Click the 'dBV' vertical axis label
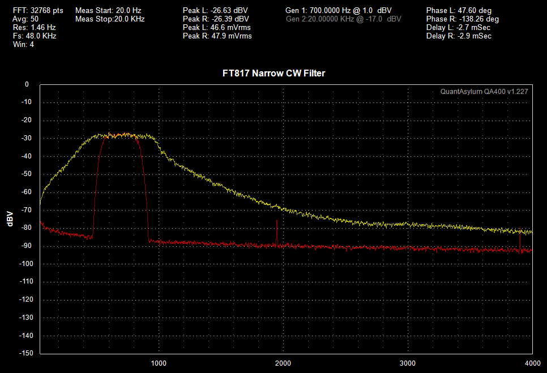 (10, 219)
